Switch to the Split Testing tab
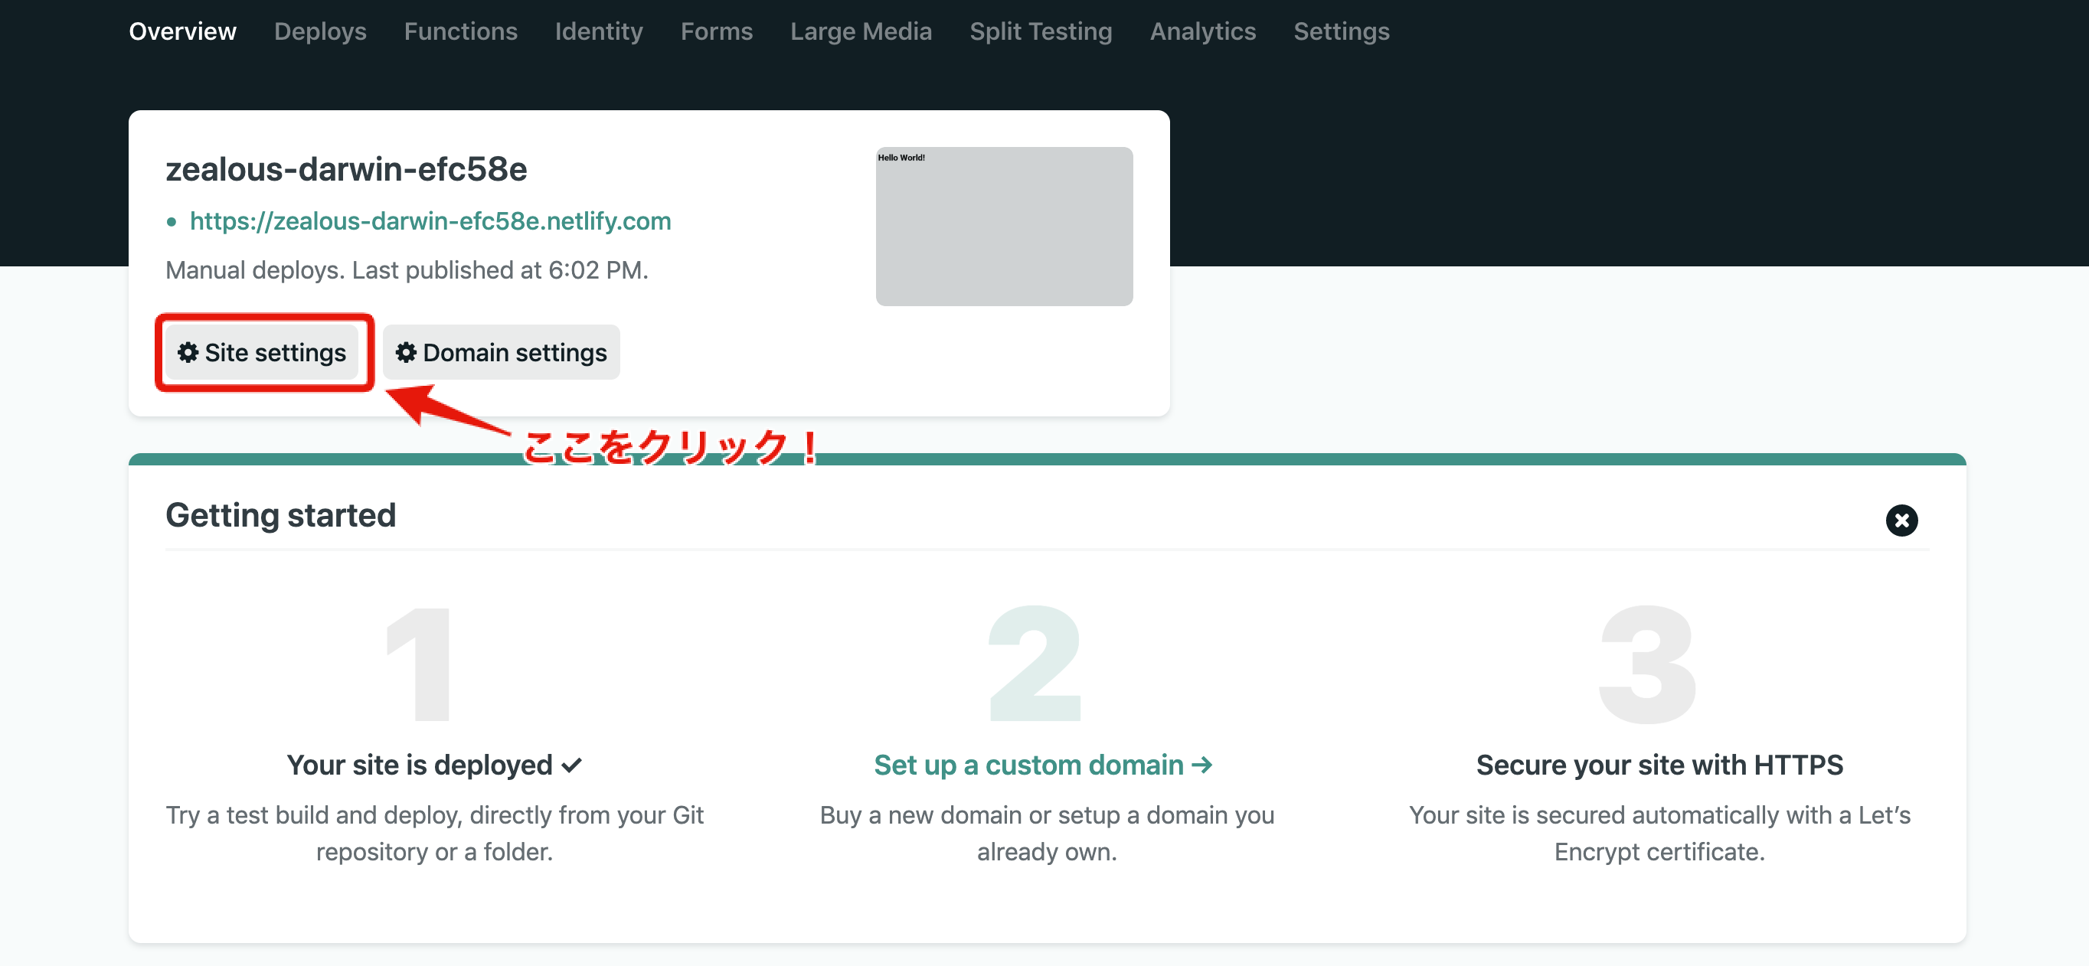The width and height of the screenshot is (2089, 966). (1041, 31)
